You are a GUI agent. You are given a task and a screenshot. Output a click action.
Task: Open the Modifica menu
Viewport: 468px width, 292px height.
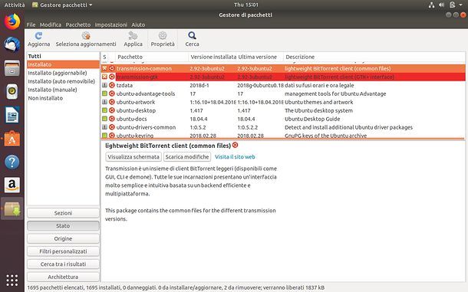click(51, 25)
